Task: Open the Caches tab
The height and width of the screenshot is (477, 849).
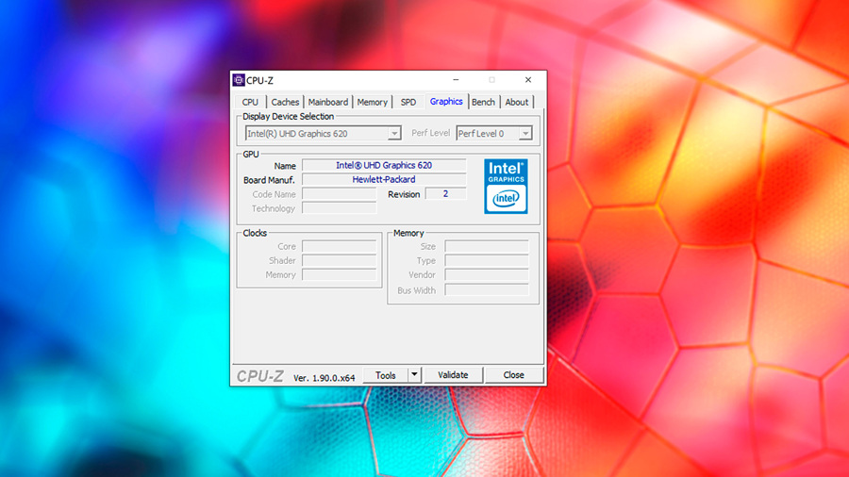Action: coord(285,102)
